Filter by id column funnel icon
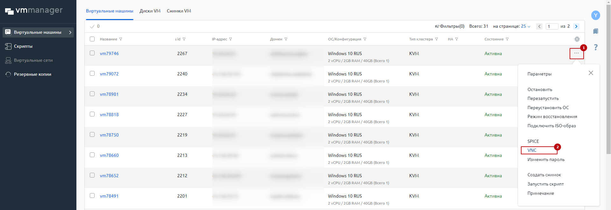The image size is (611, 210). pyautogui.click(x=184, y=39)
